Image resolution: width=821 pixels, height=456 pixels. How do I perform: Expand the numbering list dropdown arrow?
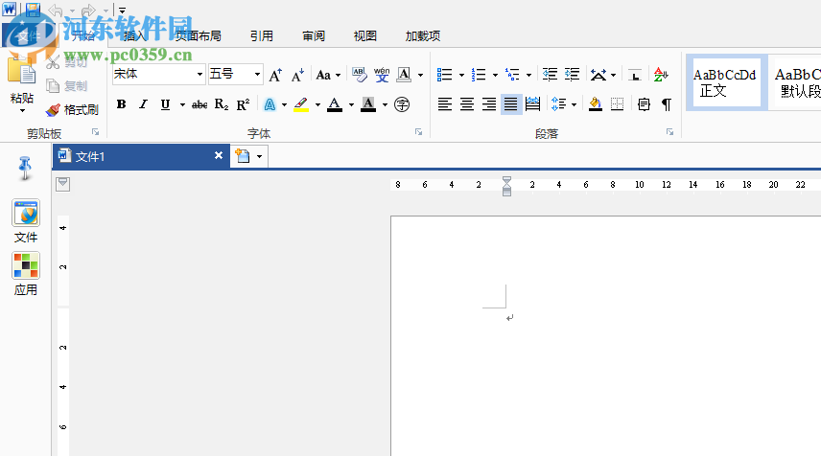(x=495, y=76)
